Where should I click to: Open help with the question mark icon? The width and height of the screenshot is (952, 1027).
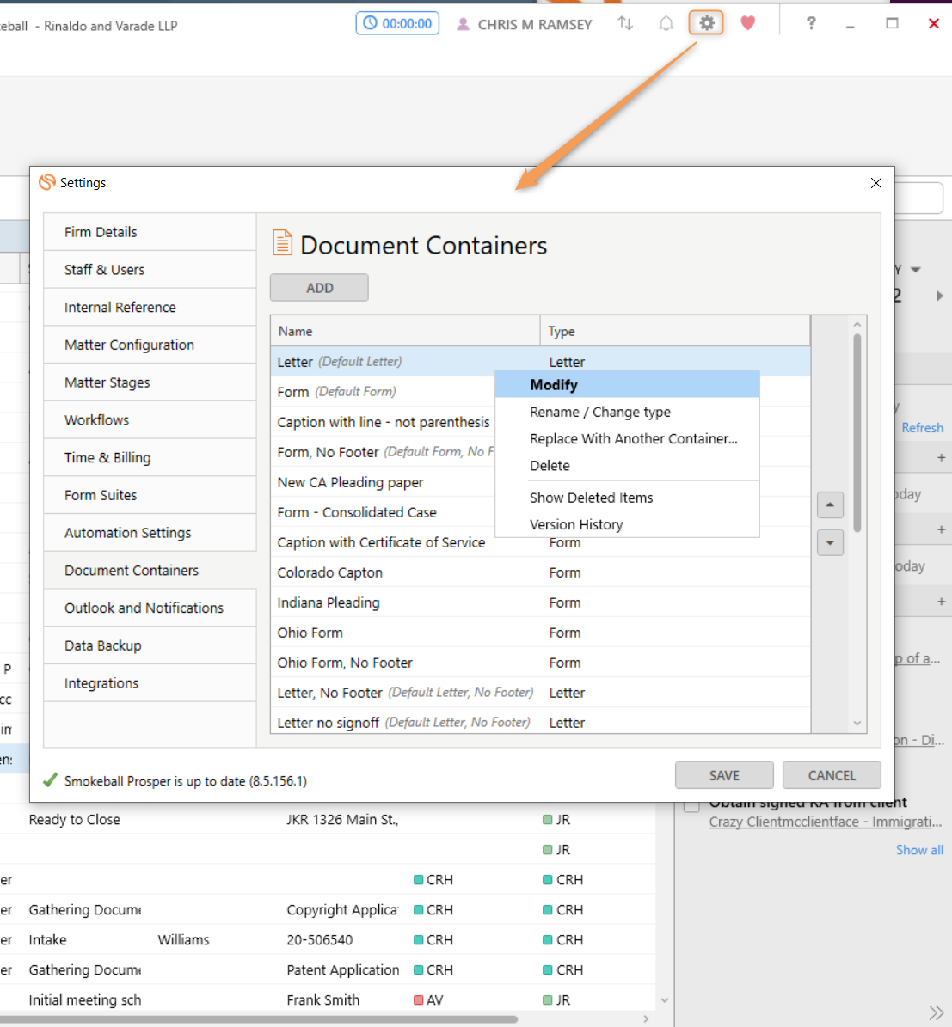coord(811,23)
